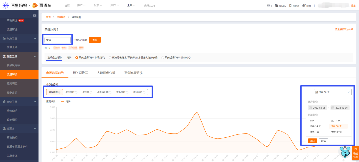
Task: Click the 第三方 sidebar section icon
Action: 4,129
